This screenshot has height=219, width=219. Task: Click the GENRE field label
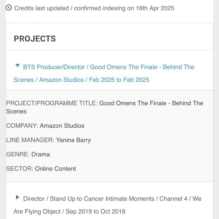click(18, 155)
